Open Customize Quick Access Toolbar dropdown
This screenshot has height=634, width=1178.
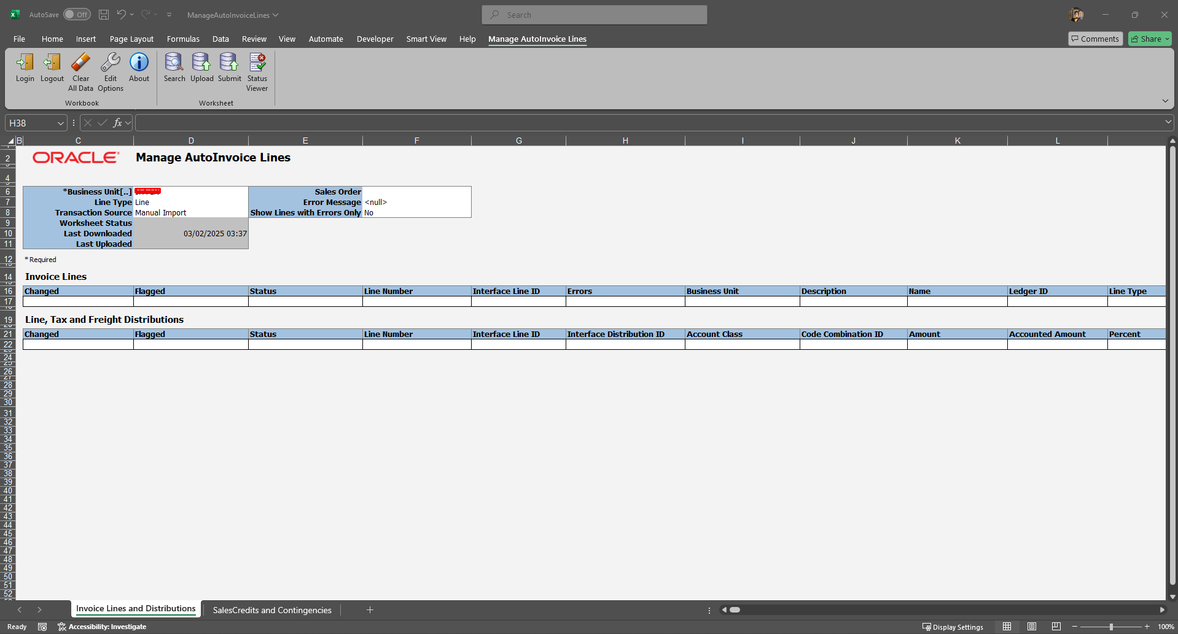click(169, 15)
